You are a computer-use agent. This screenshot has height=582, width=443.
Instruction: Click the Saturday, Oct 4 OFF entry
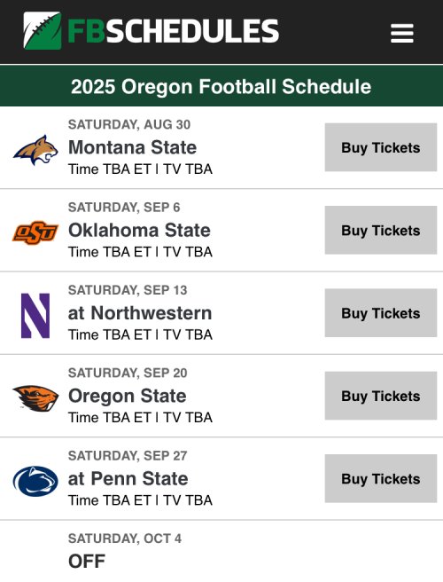tap(125, 551)
